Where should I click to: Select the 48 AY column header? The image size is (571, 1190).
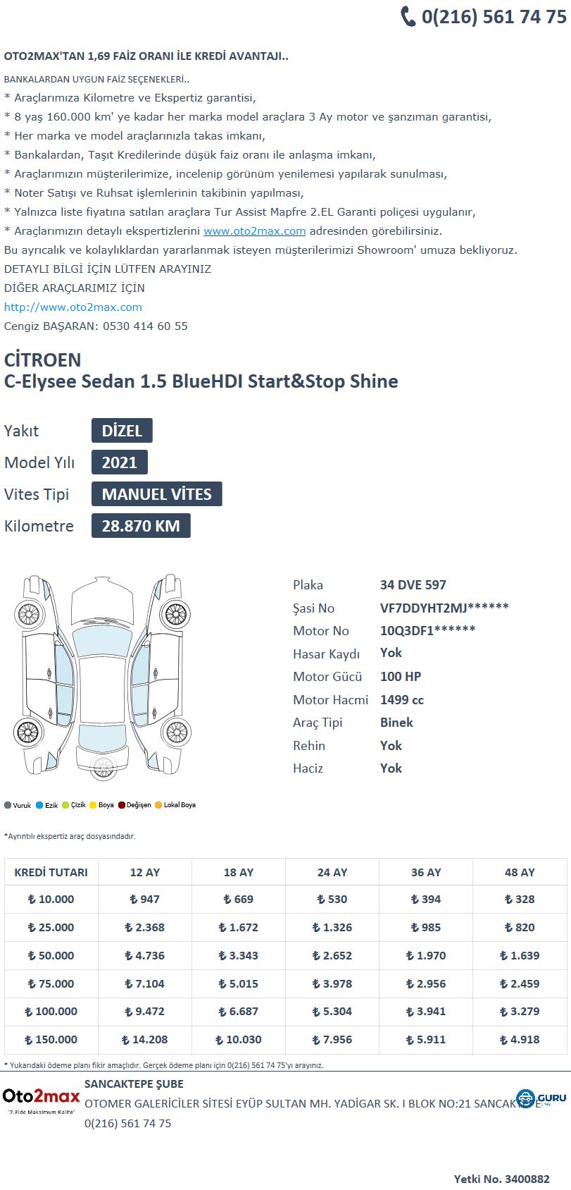pyautogui.click(x=520, y=872)
